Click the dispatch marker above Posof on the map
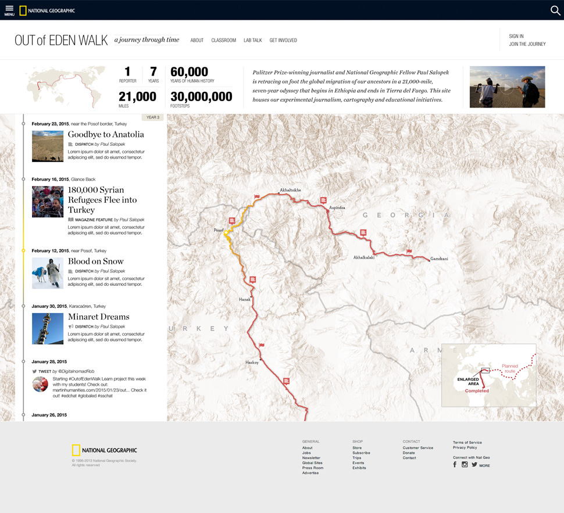 [x=232, y=220]
